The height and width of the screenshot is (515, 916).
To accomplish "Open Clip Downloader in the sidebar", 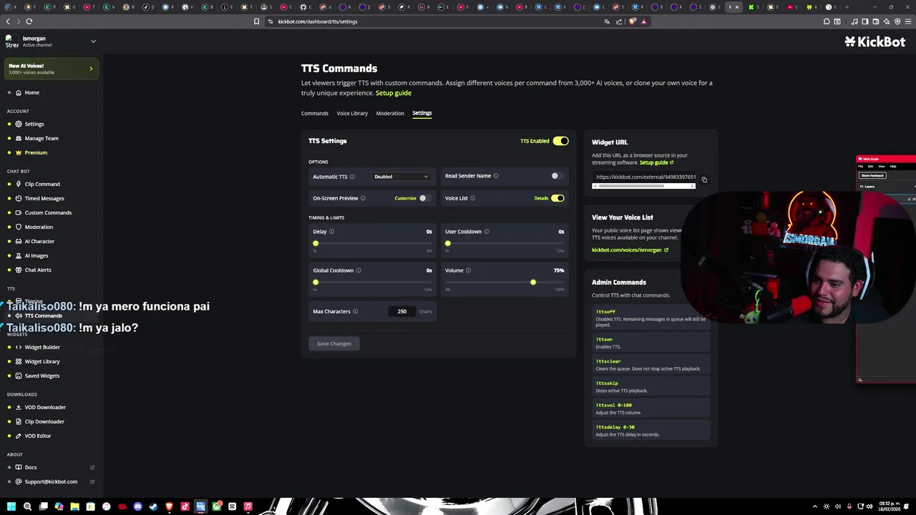I will coord(44,421).
